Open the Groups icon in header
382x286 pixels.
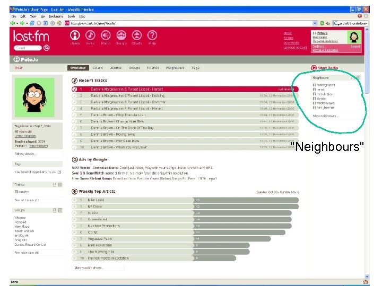point(121,35)
